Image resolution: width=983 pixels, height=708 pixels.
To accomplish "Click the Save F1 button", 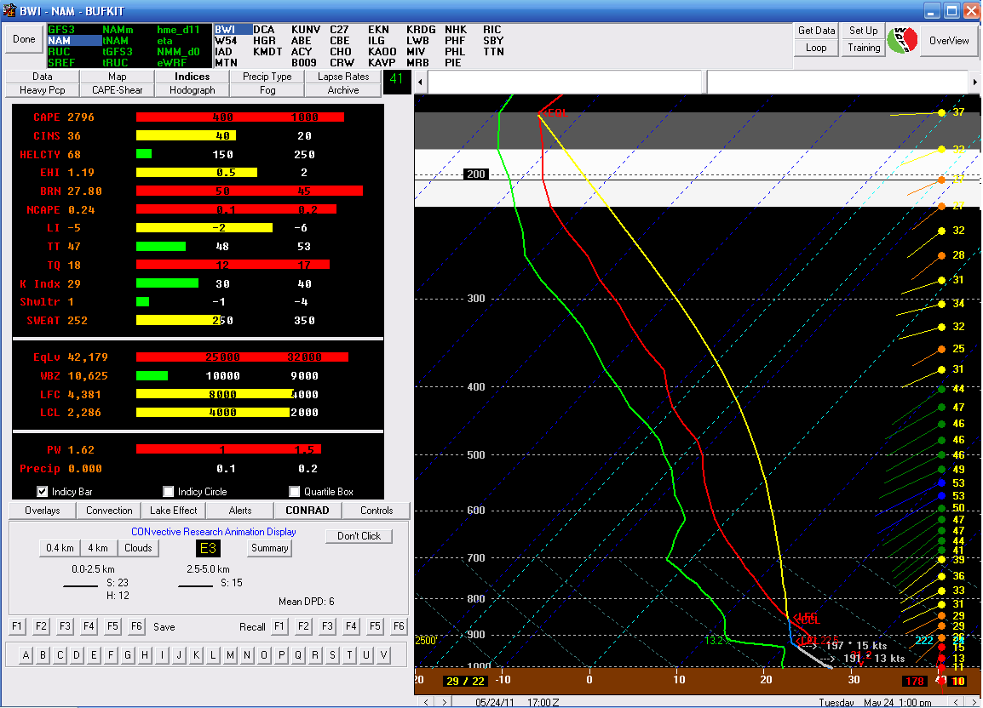I will click(x=17, y=626).
